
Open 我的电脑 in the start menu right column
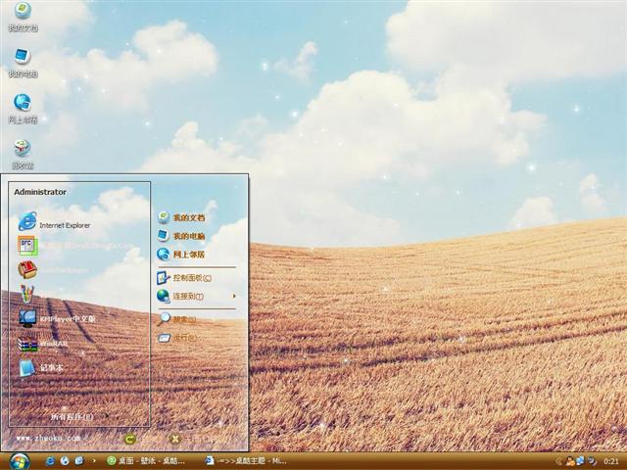[x=180, y=236]
